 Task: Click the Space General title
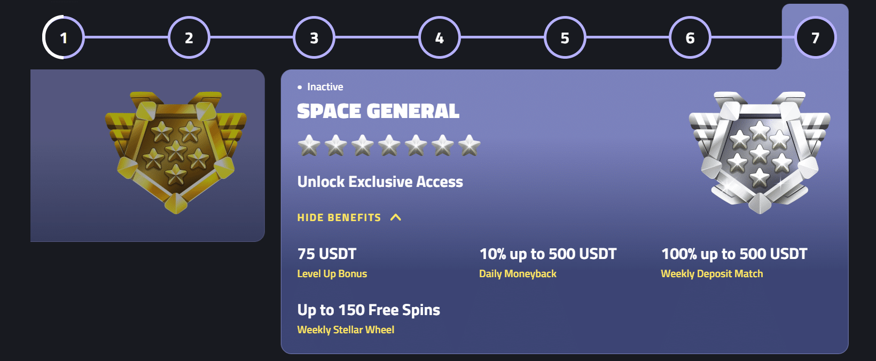(378, 111)
